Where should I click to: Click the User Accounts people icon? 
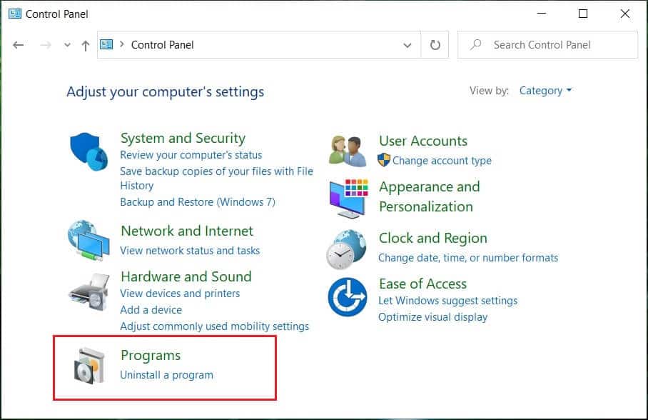tap(346, 149)
